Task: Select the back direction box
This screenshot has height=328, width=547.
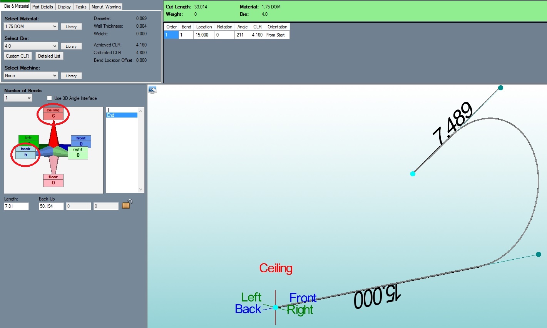Action: [x=25, y=152]
